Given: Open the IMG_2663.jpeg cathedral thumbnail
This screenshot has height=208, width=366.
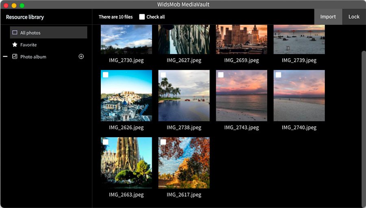Looking at the screenshot, I should tap(126, 163).
